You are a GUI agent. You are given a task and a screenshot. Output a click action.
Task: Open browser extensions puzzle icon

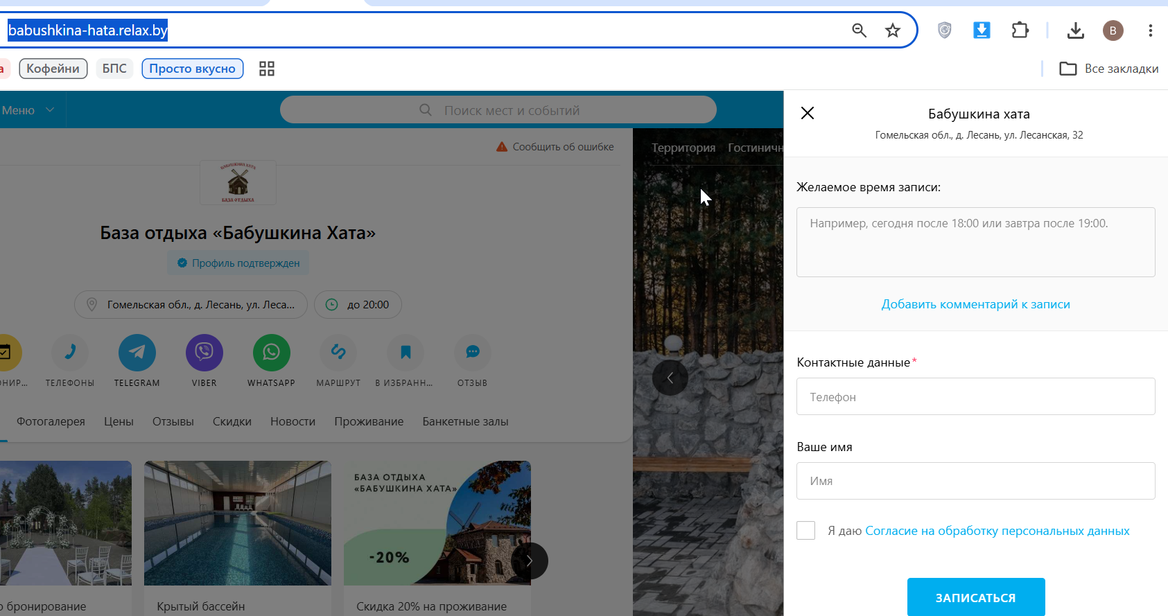point(1020,30)
